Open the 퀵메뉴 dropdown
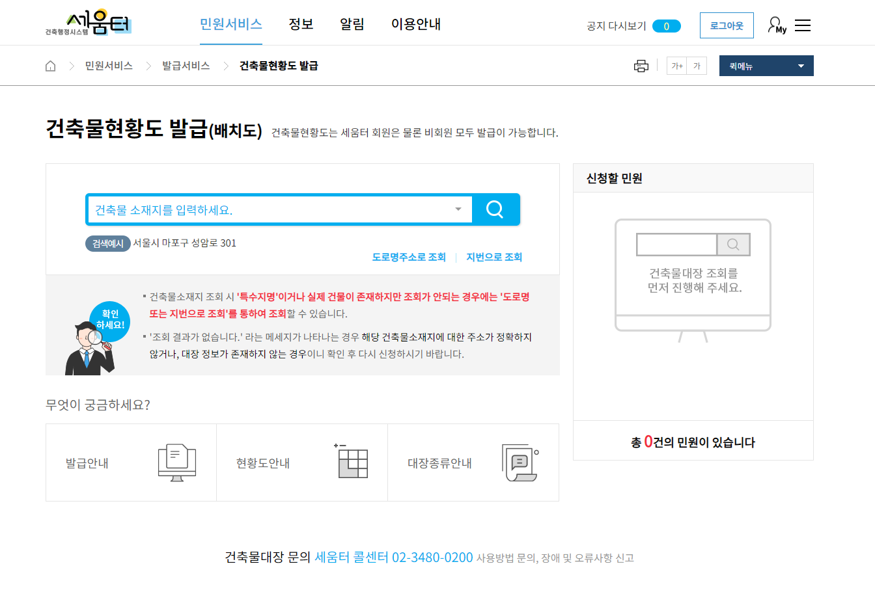 (x=766, y=65)
